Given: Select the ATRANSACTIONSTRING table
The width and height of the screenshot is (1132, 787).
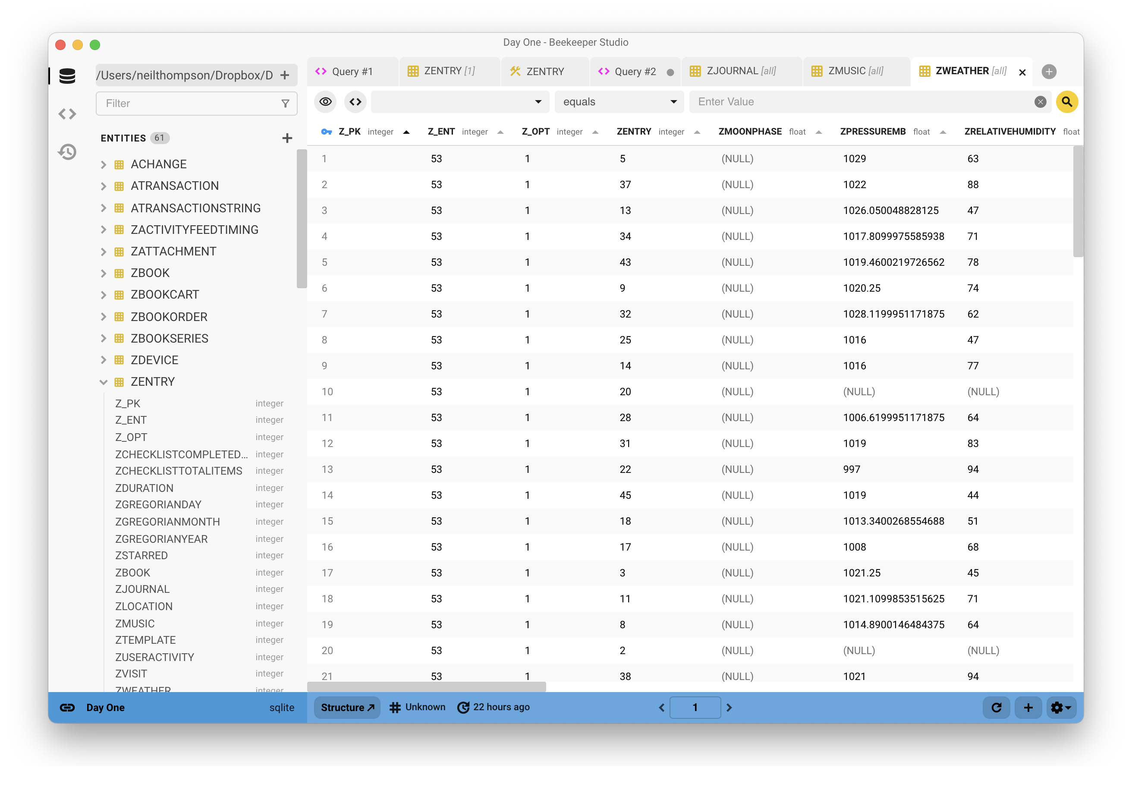Looking at the screenshot, I should pyautogui.click(x=195, y=208).
